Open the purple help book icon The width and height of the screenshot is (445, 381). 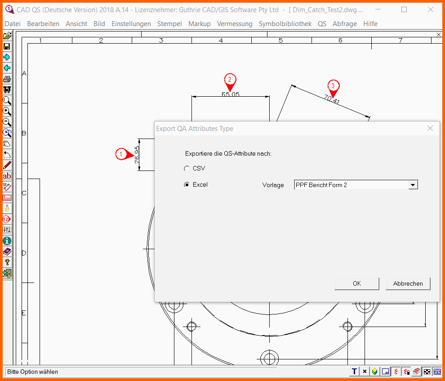(x=7, y=251)
